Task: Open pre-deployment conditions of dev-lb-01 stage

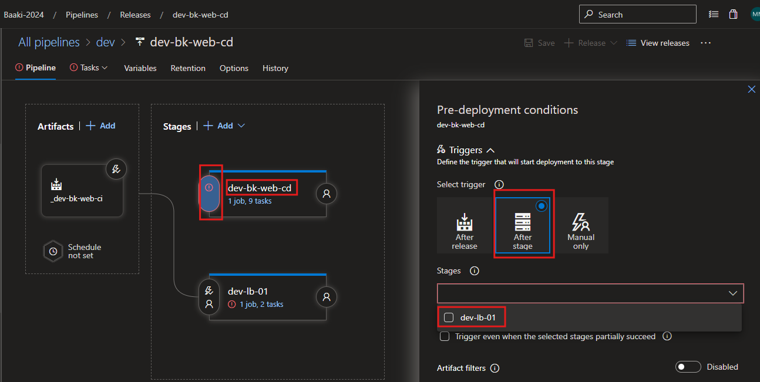Action: 209,297
